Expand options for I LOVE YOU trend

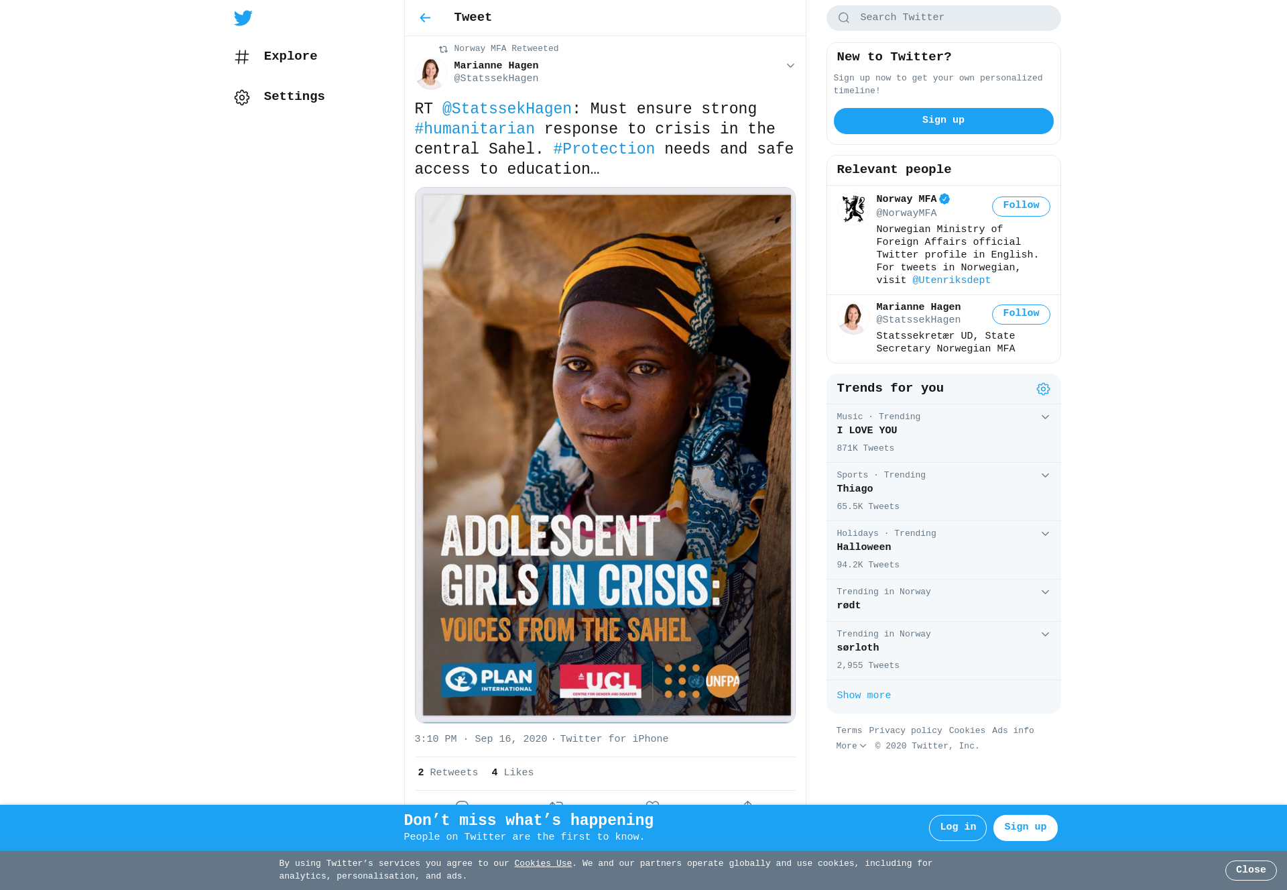coord(1045,417)
